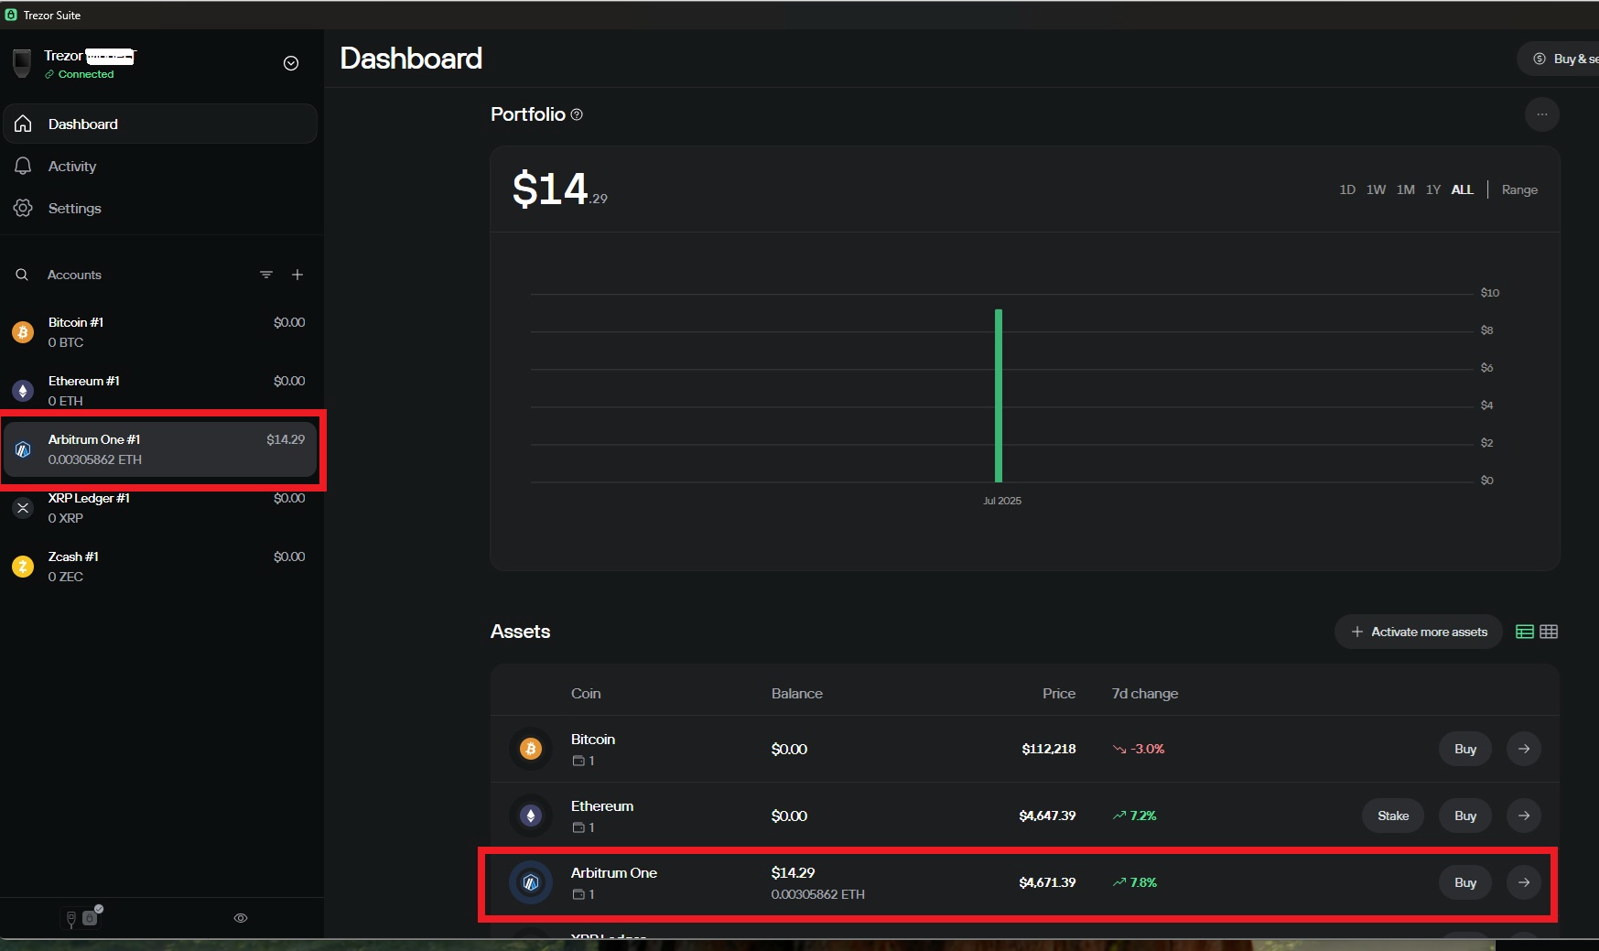
Task: Click the 7d change column header
Action: pyautogui.click(x=1144, y=693)
